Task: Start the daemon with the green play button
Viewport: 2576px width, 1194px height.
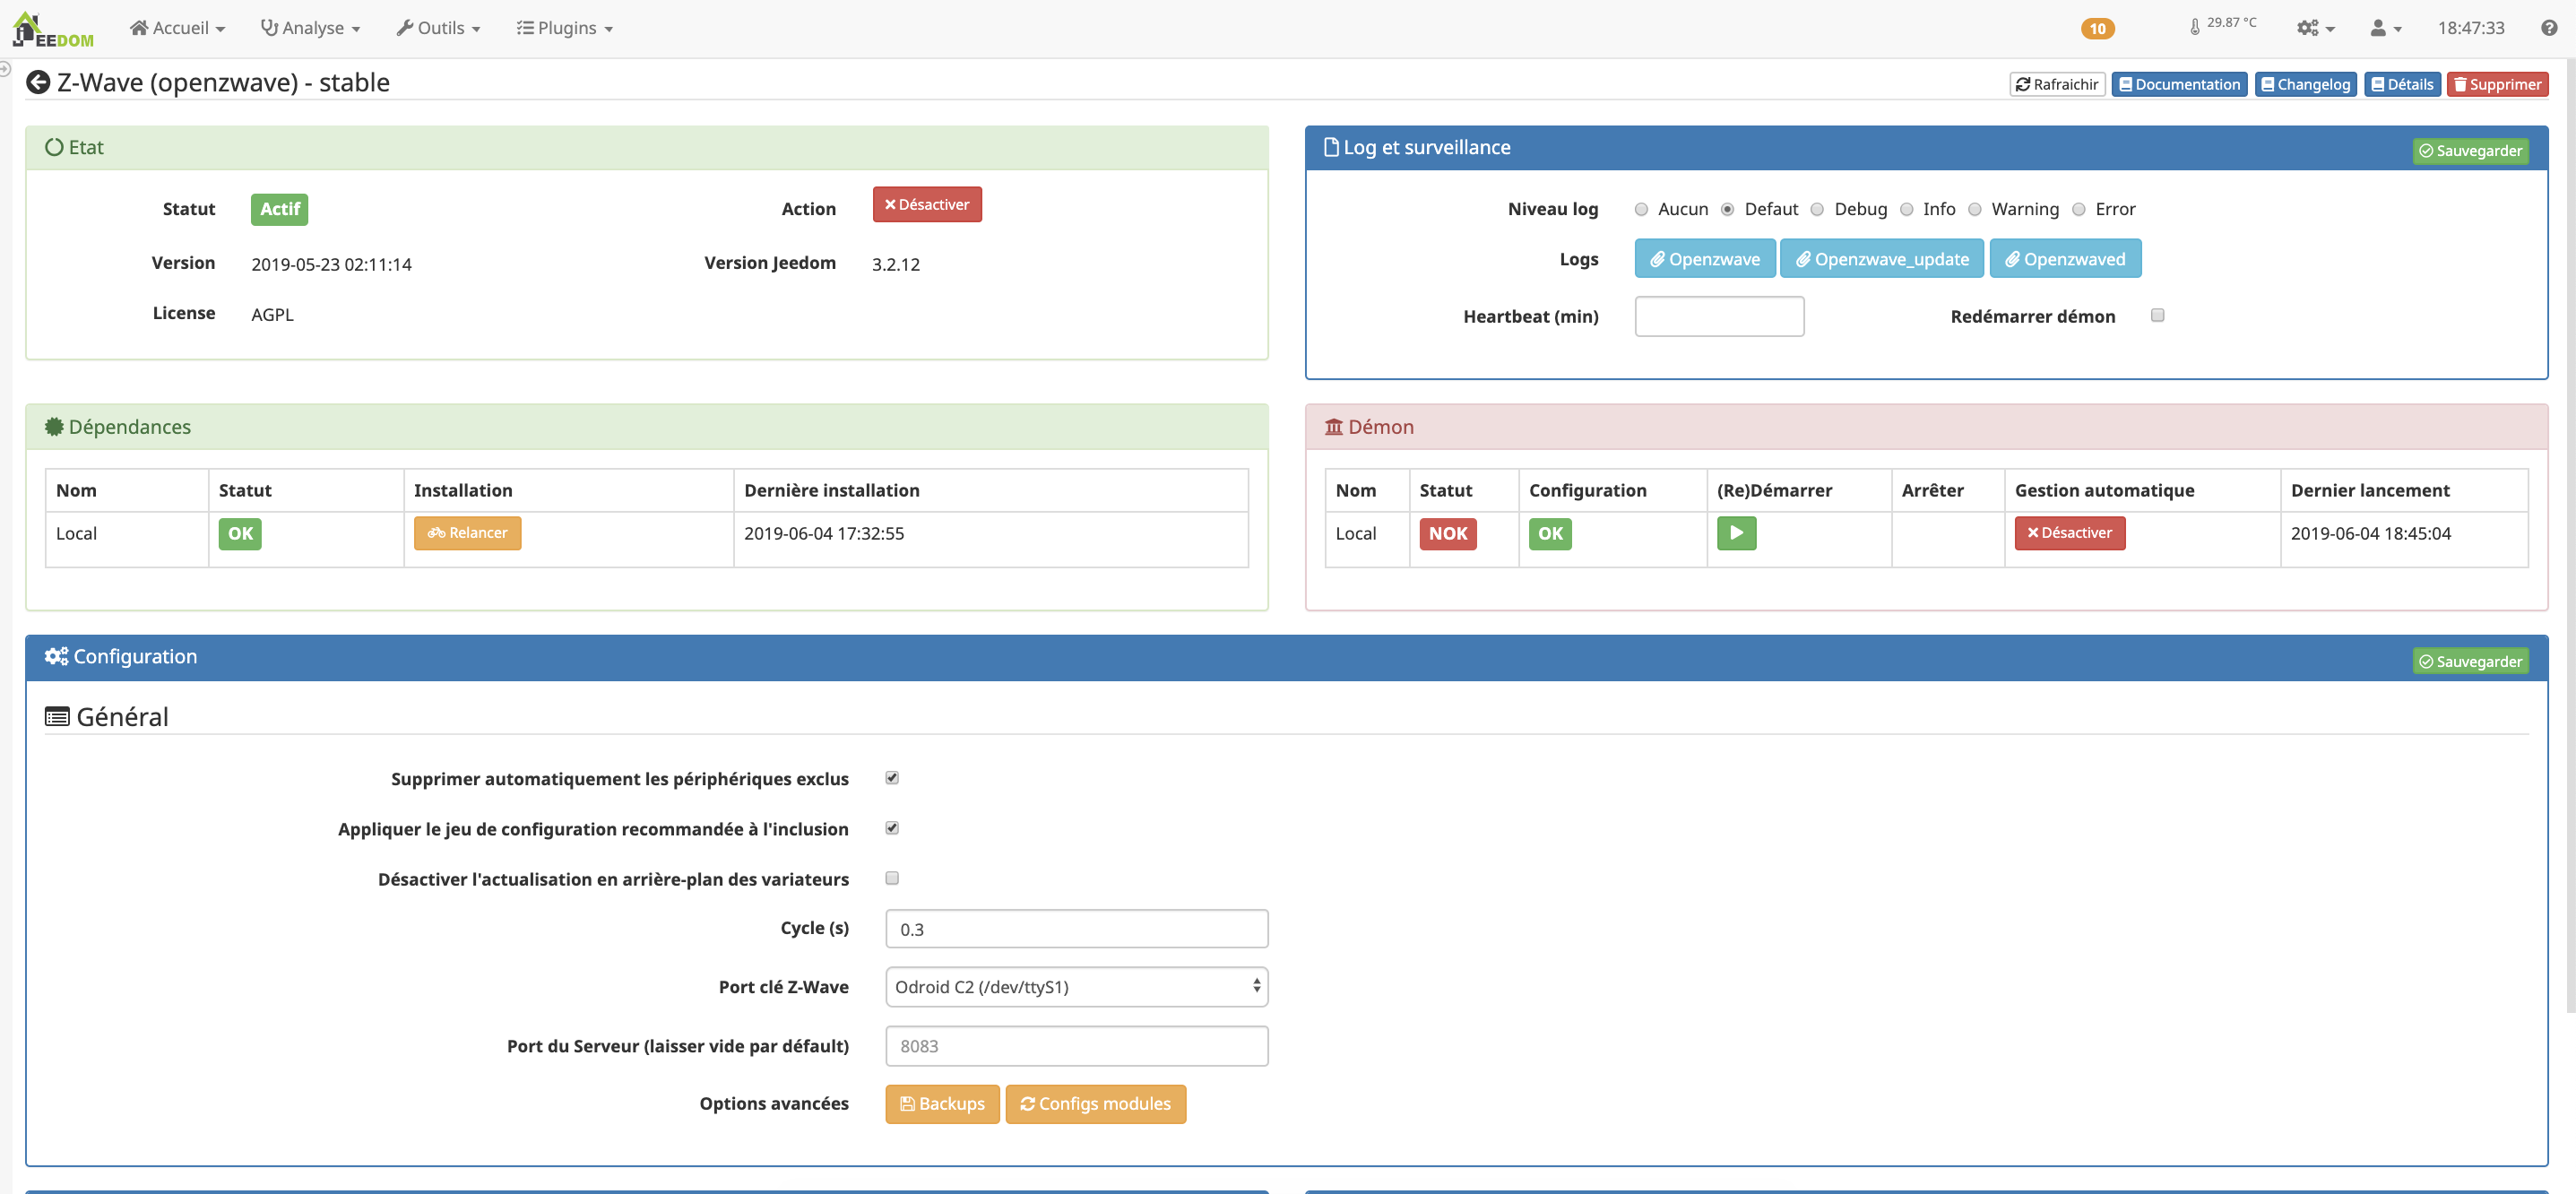Action: pos(1736,533)
